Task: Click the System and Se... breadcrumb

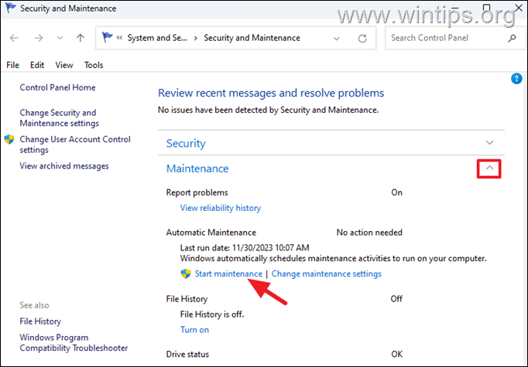Action: click(157, 38)
